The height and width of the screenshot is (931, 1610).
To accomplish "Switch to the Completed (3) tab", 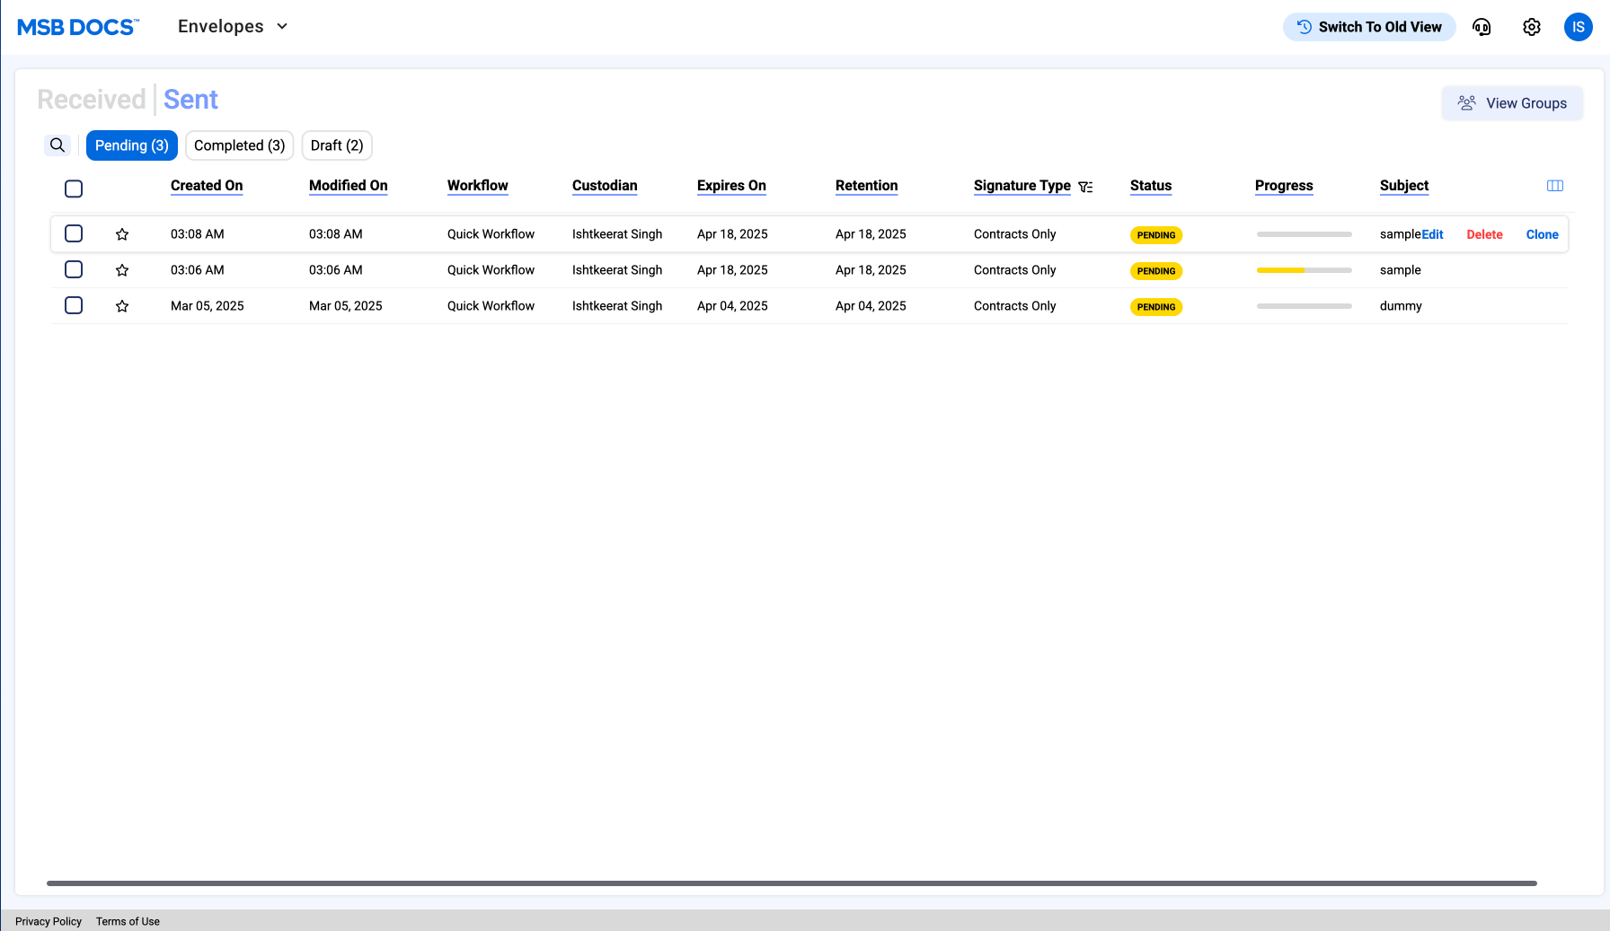I will 239,145.
